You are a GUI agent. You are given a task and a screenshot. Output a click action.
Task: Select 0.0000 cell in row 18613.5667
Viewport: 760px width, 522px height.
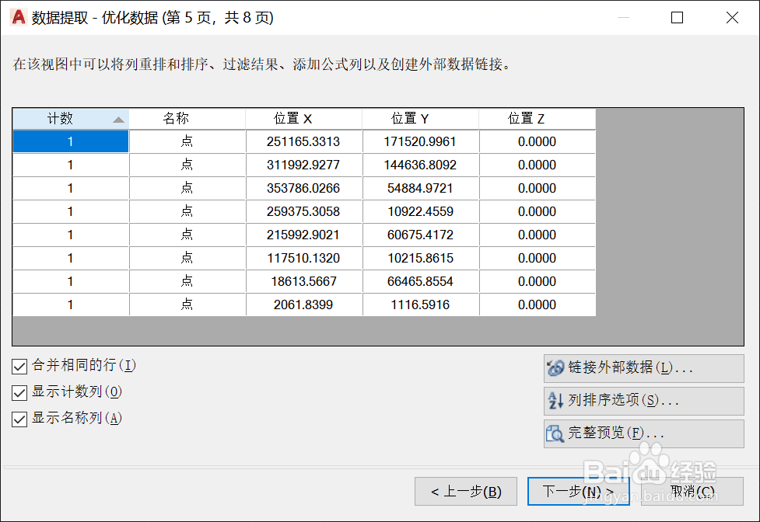[538, 281]
